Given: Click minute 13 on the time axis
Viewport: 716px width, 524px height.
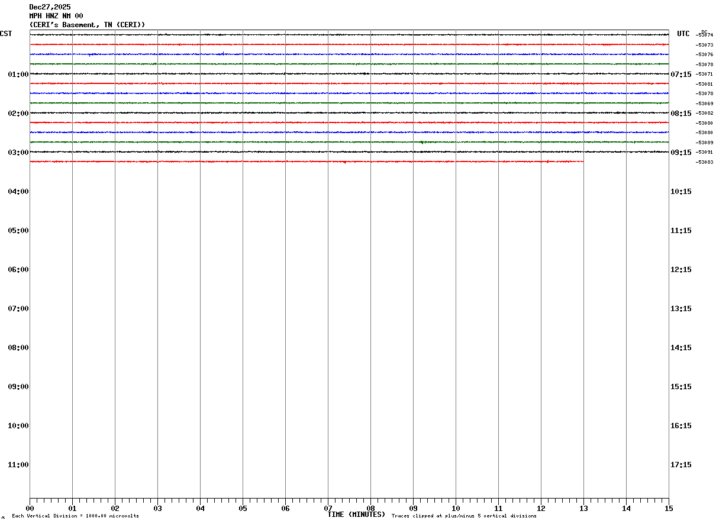Looking at the screenshot, I should [x=583, y=509].
